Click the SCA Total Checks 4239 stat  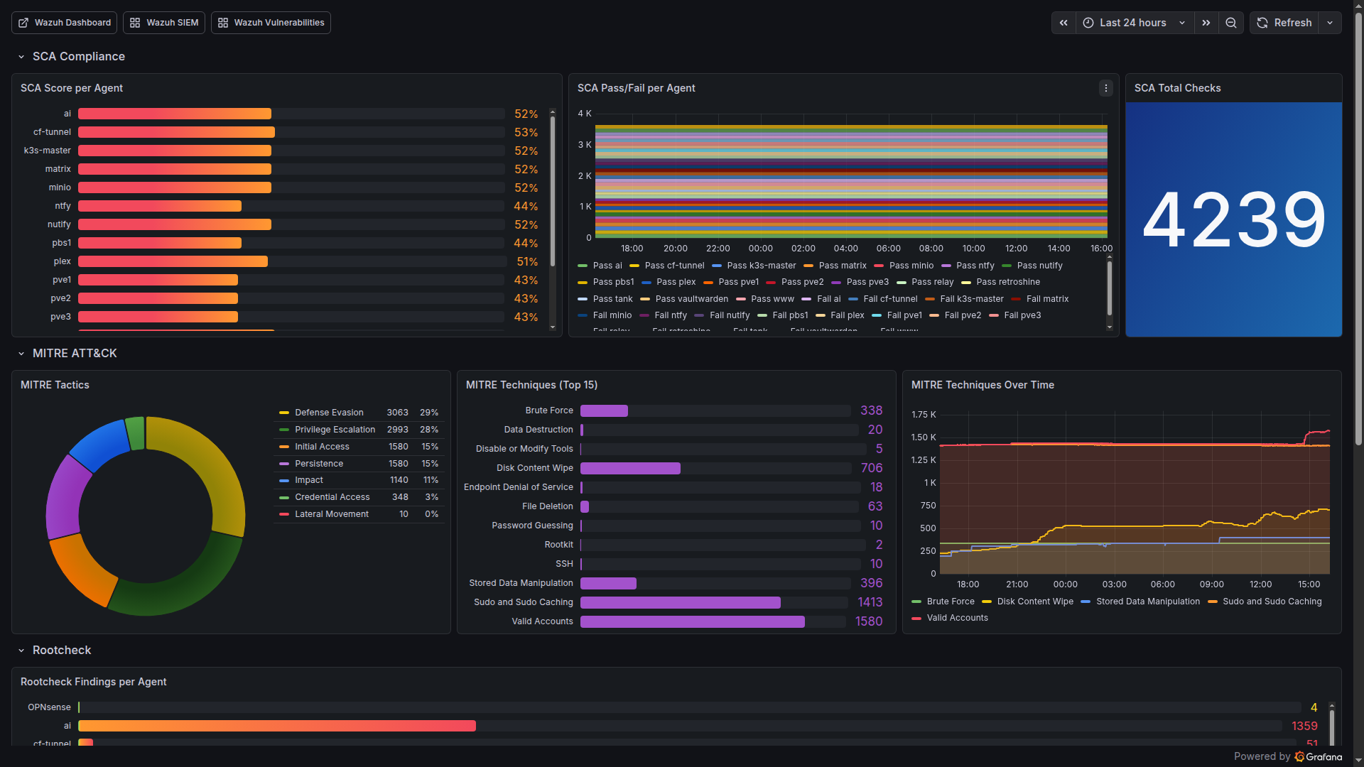(1233, 219)
